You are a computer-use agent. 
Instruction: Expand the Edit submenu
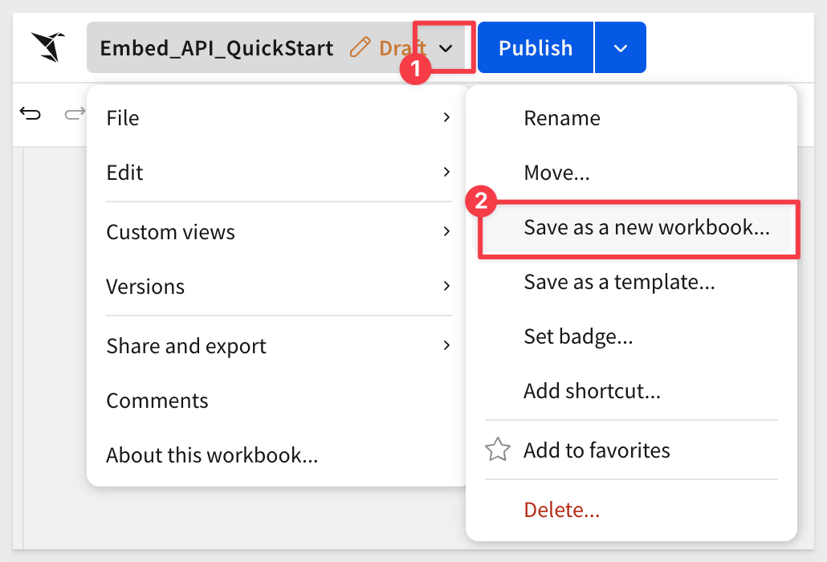click(279, 173)
